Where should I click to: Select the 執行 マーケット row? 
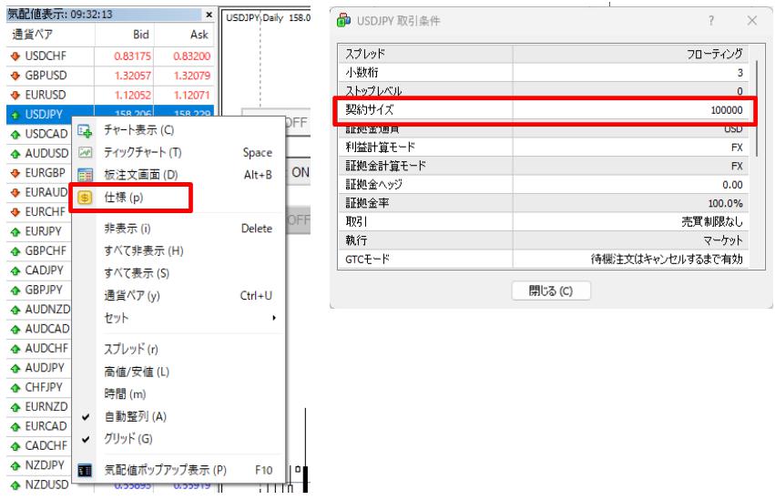click(543, 240)
